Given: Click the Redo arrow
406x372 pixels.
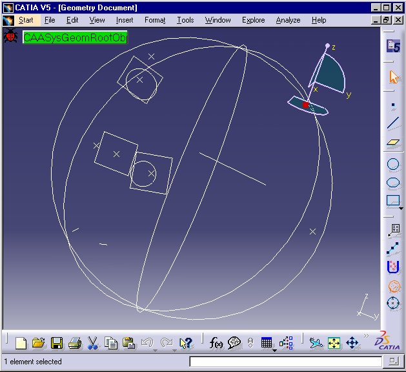Looking at the screenshot, I should [167, 343].
